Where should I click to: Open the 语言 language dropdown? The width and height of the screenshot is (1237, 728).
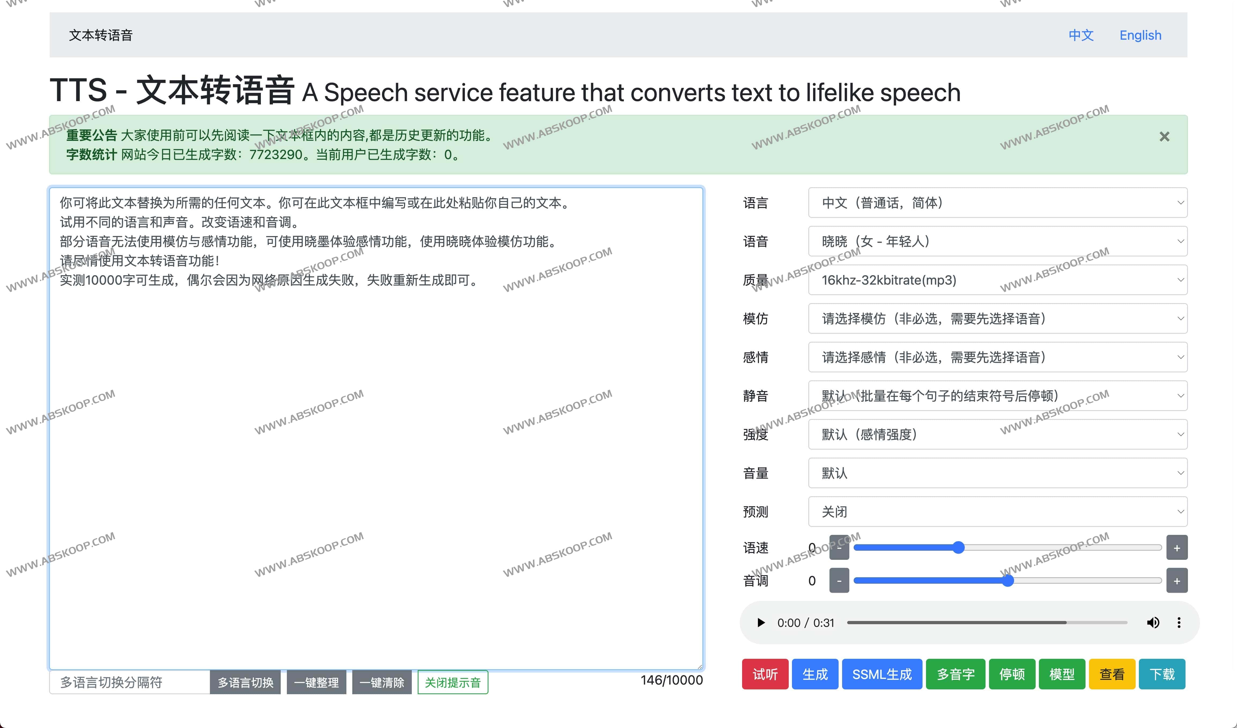tap(997, 202)
